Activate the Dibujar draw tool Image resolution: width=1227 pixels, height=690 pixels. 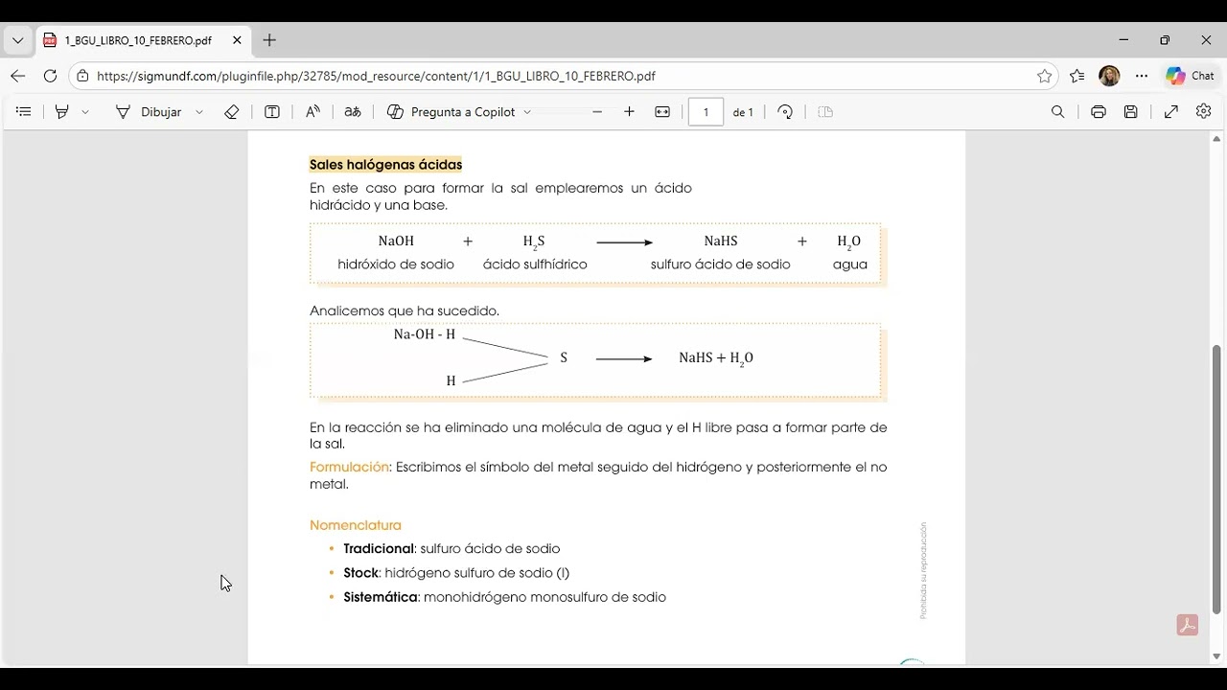coord(149,112)
